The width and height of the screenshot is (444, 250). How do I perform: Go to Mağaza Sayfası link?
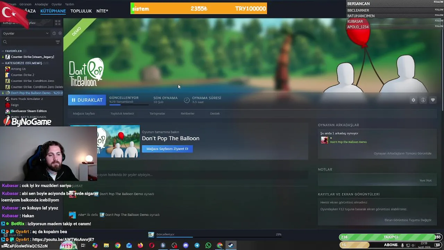[x=84, y=114]
